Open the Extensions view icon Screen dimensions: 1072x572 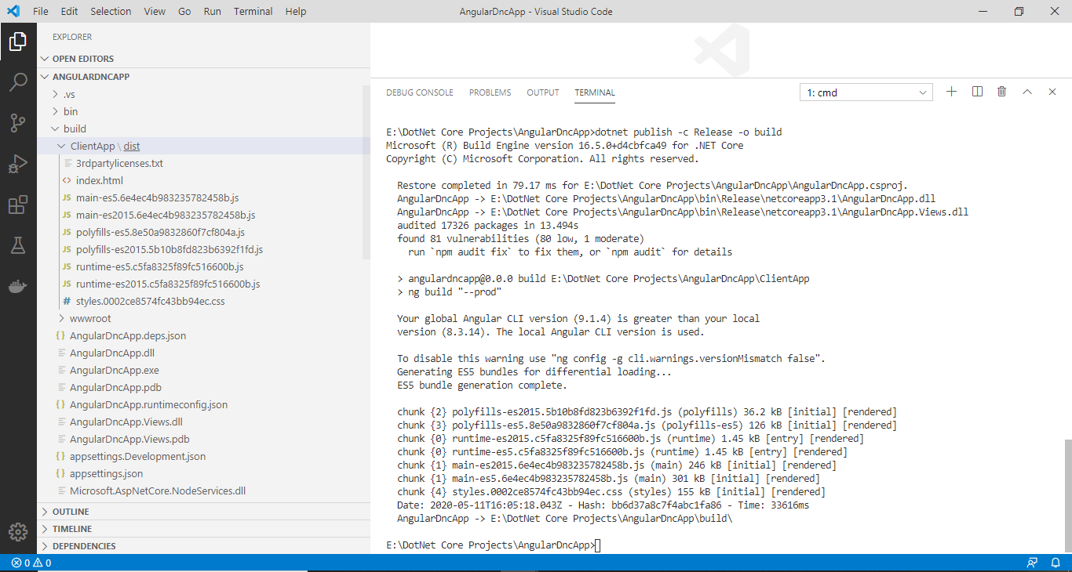18,205
